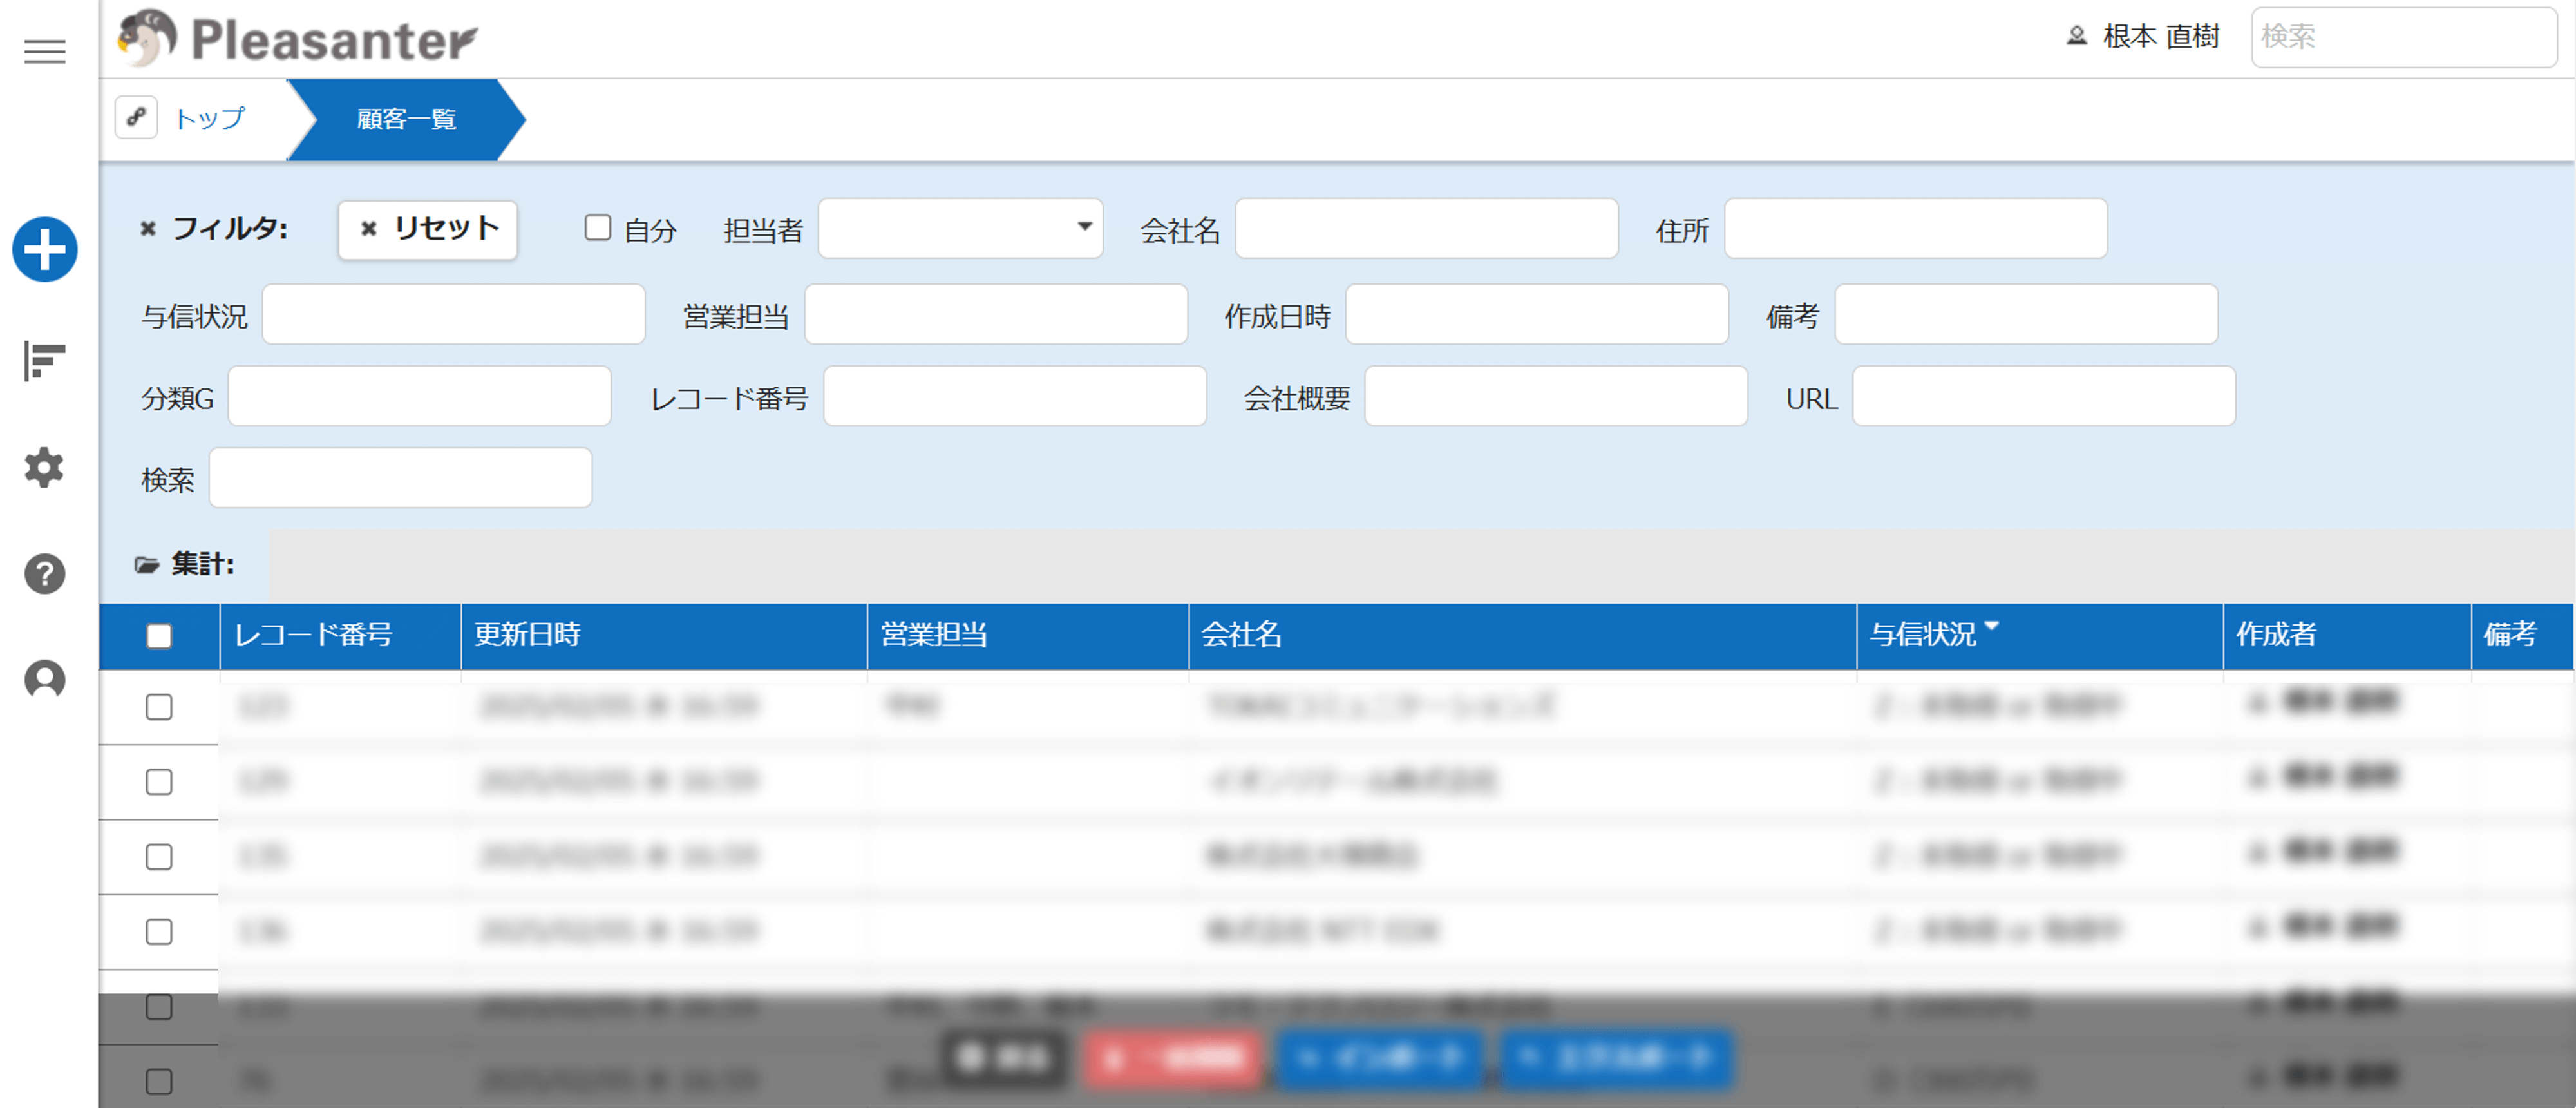Check the first row's checkbox
This screenshot has width=2576, height=1108.
pos(159,707)
